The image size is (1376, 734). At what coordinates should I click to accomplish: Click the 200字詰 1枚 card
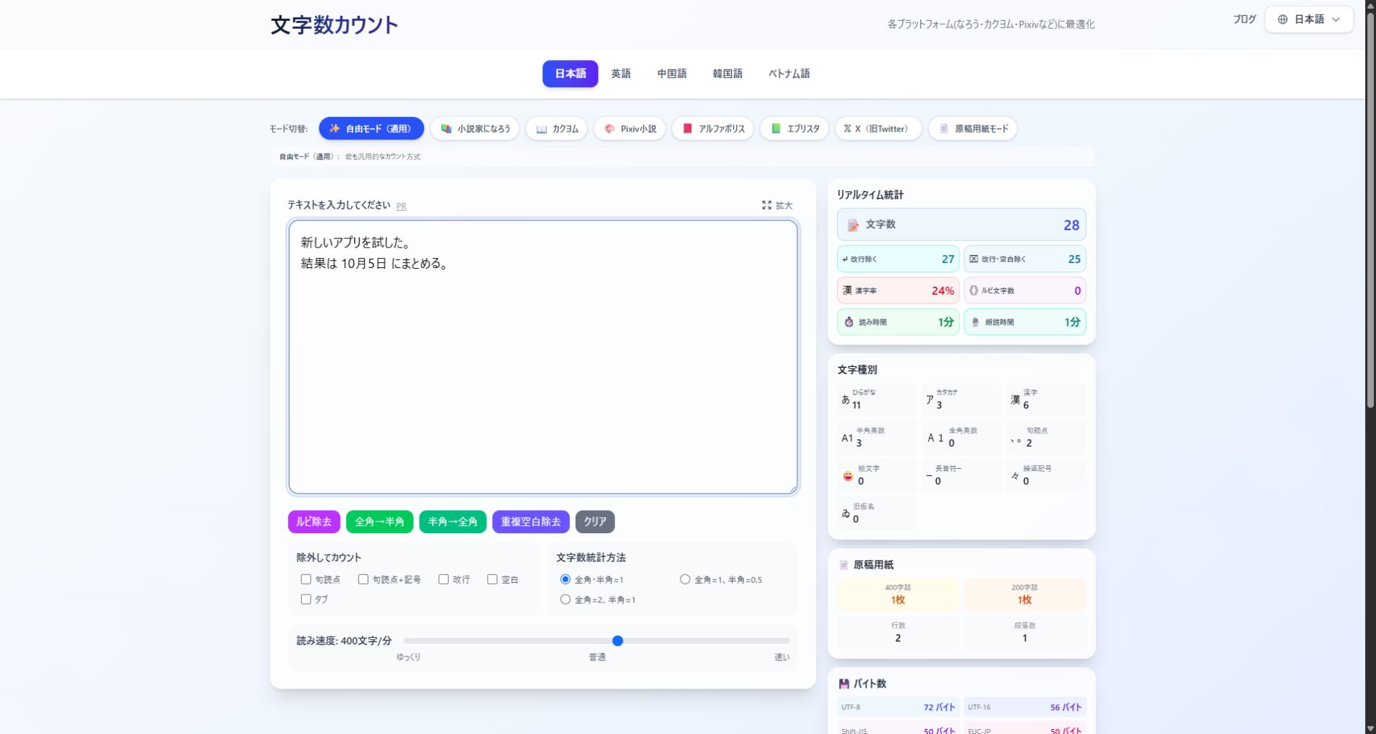tap(1024, 595)
